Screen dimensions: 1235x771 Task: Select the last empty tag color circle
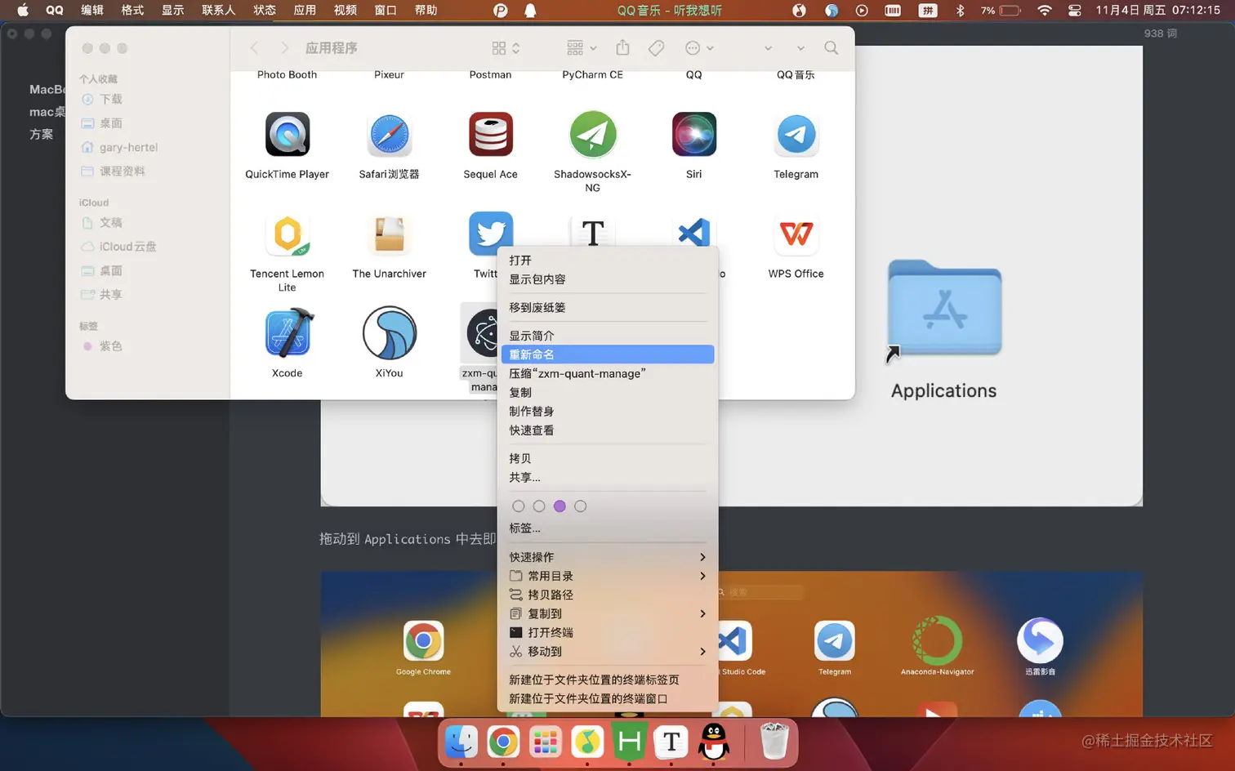(580, 506)
